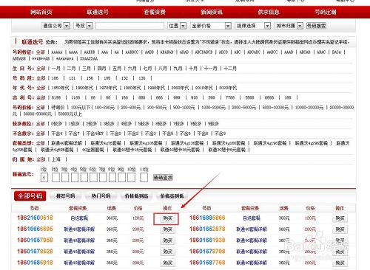Switch to the 热门号码 tab
Viewport: 370px width, 270px height.
tap(101, 196)
